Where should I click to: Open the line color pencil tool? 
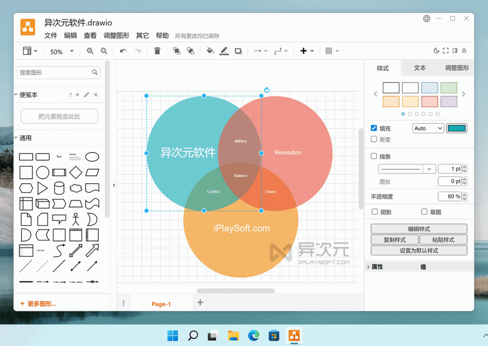224,51
